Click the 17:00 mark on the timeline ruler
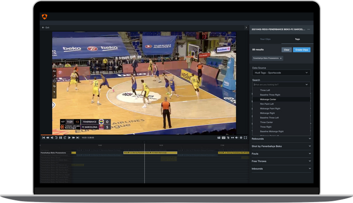The width and height of the screenshot is (353, 203). click(x=222, y=145)
